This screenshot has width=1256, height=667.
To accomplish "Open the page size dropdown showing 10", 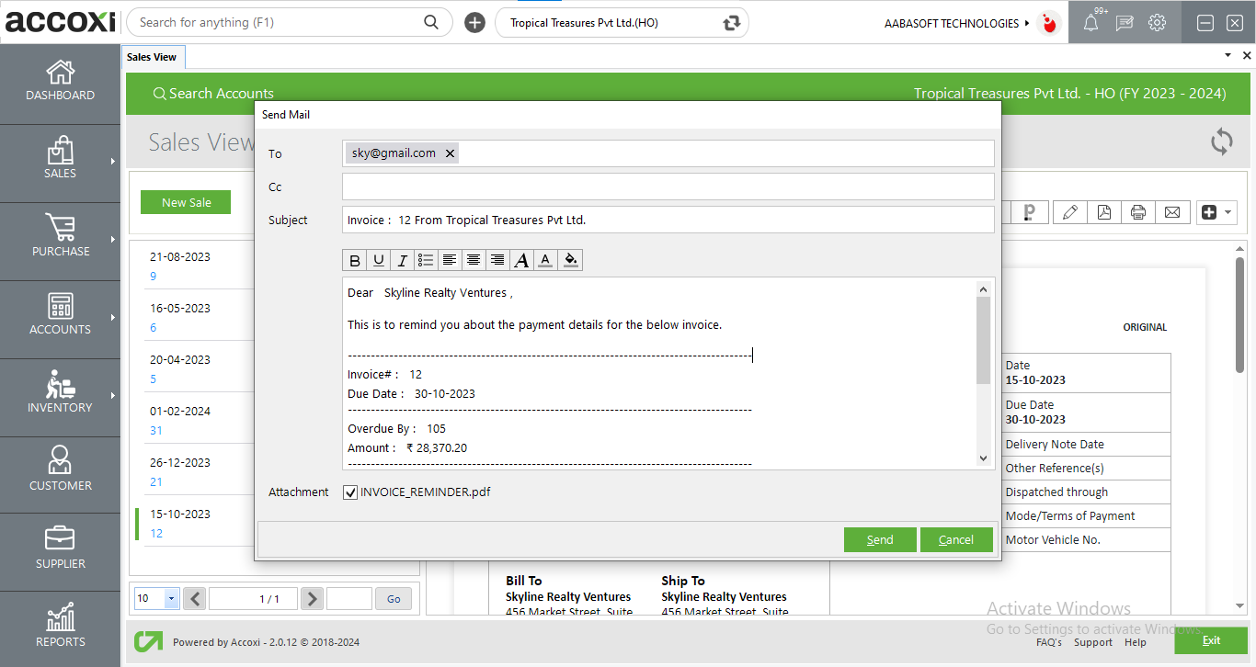I will point(171,599).
